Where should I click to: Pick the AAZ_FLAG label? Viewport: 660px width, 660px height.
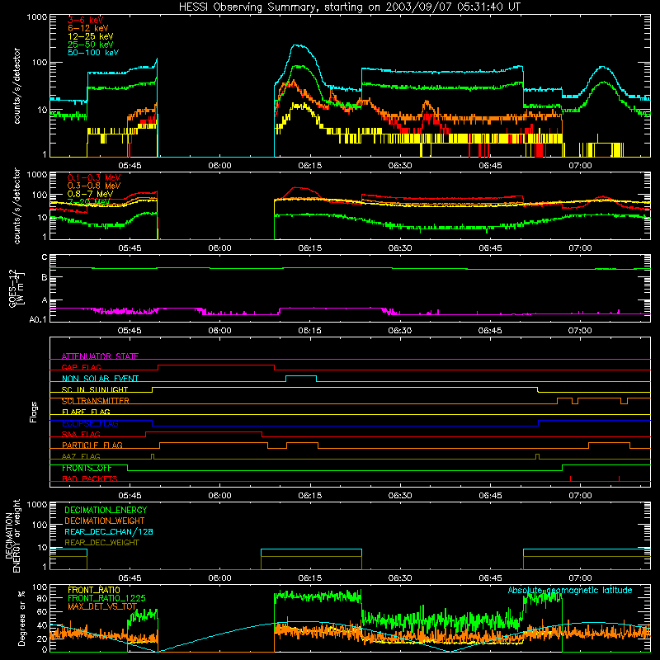pyautogui.click(x=81, y=456)
